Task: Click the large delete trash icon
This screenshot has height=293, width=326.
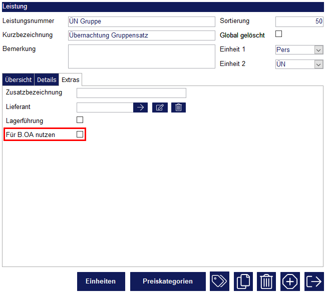Action: point(266,281)
